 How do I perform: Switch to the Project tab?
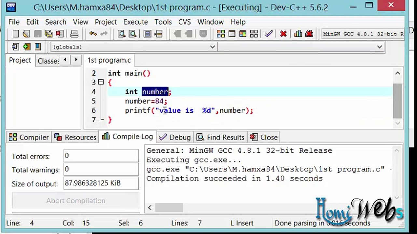pos(20,60)
